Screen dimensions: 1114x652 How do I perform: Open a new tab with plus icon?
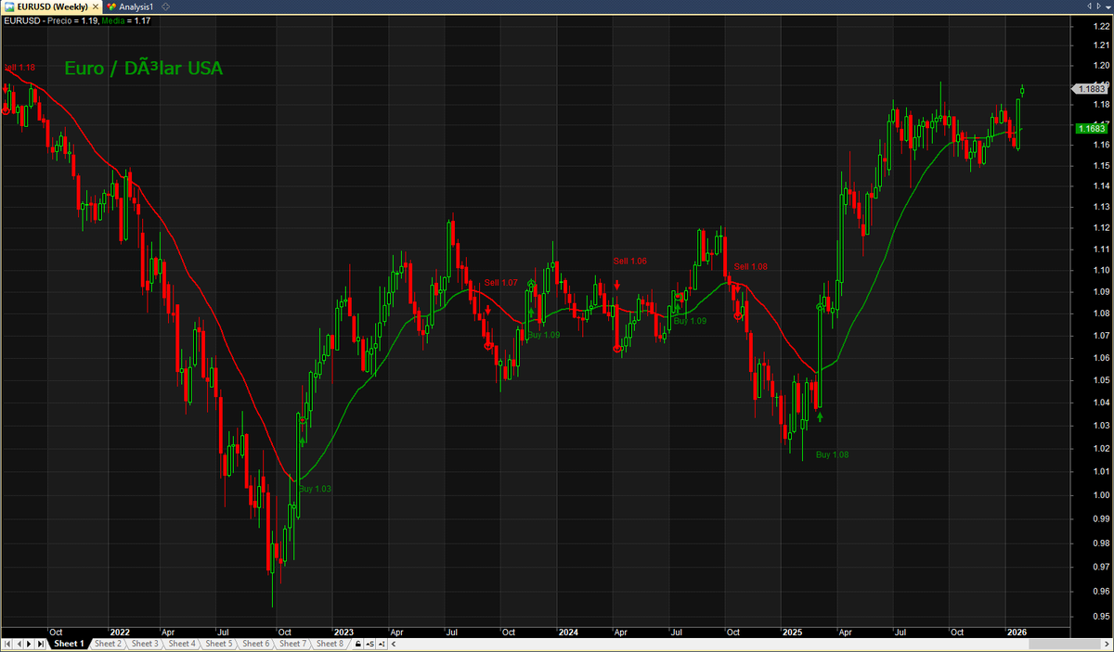pyautogui.click(x=165, y=6)
